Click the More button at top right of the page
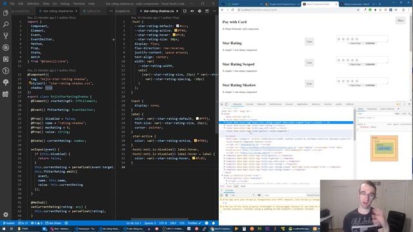413x232 pixels. 400,20
